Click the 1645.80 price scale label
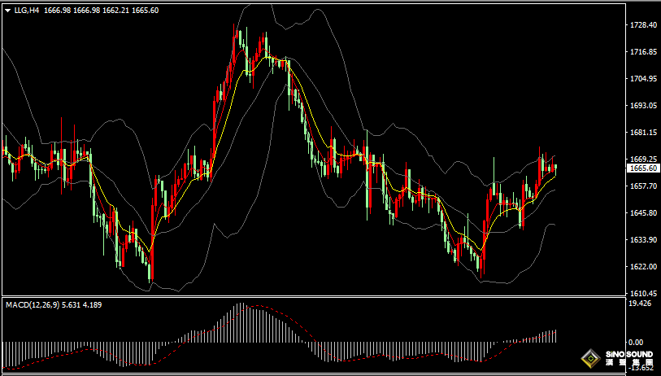This screenshot has width=661, height=376. (643, 213)
